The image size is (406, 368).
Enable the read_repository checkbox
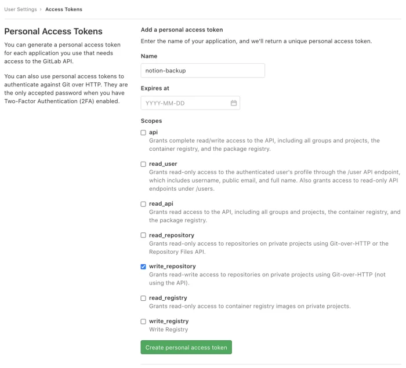coord(143,235)
